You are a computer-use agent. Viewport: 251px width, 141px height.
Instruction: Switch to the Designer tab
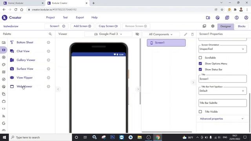(x=226, y=26)
